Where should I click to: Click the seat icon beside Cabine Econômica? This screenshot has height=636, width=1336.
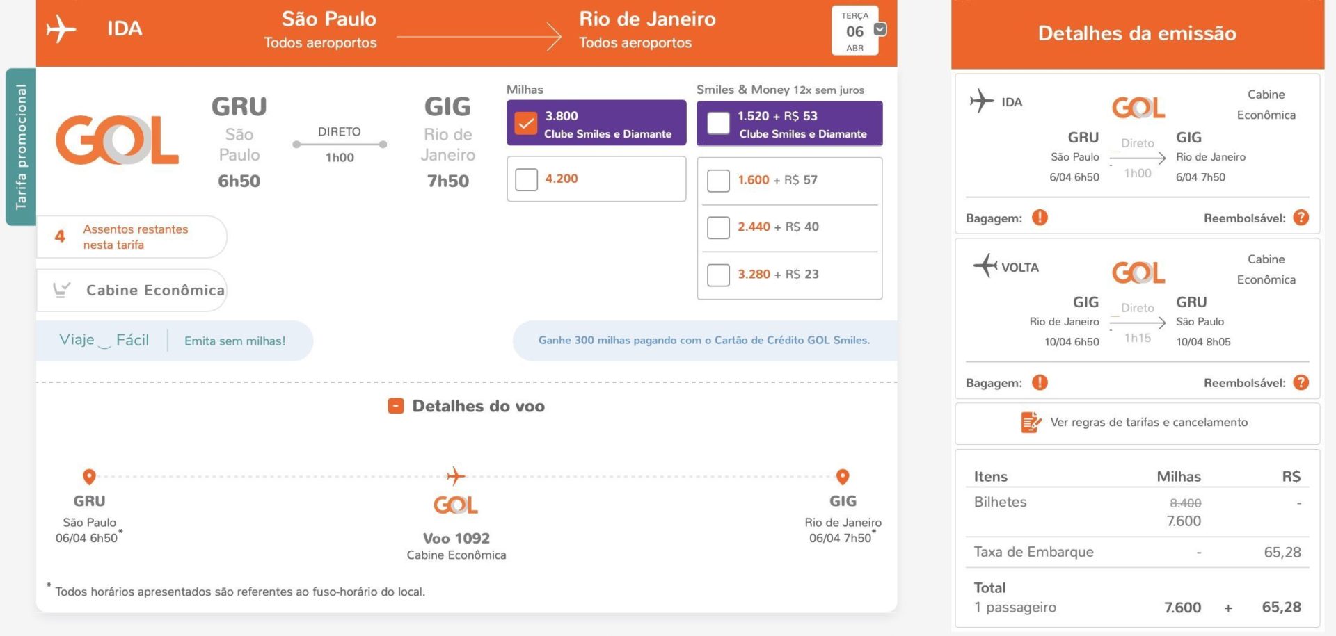pos(62,290)
